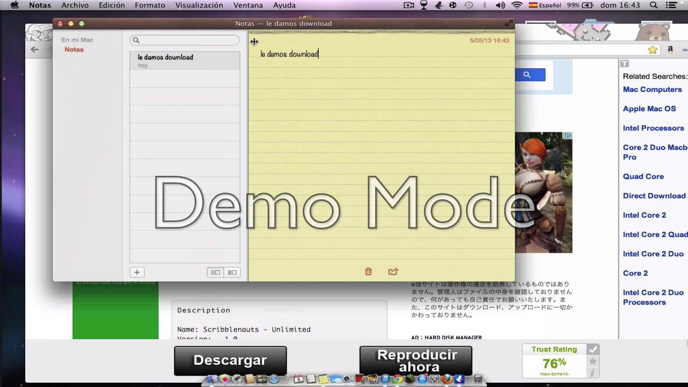Viewport: 688px width, 387px height.
Task: Click the volume icon in the menu bar
Action: (500, 5)
